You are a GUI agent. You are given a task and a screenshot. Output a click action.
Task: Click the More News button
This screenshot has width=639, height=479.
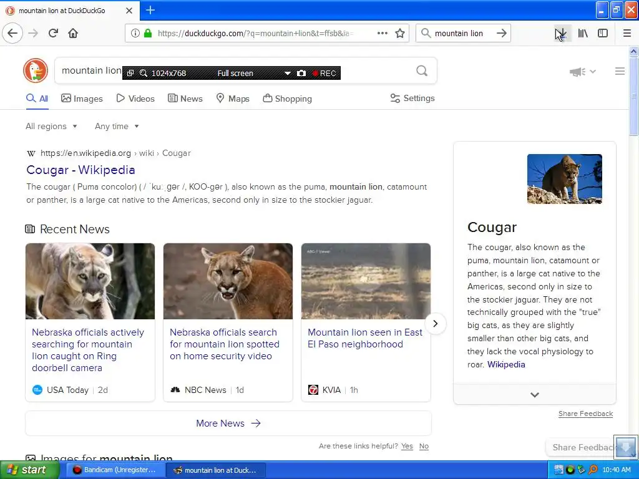click(228, 423)
